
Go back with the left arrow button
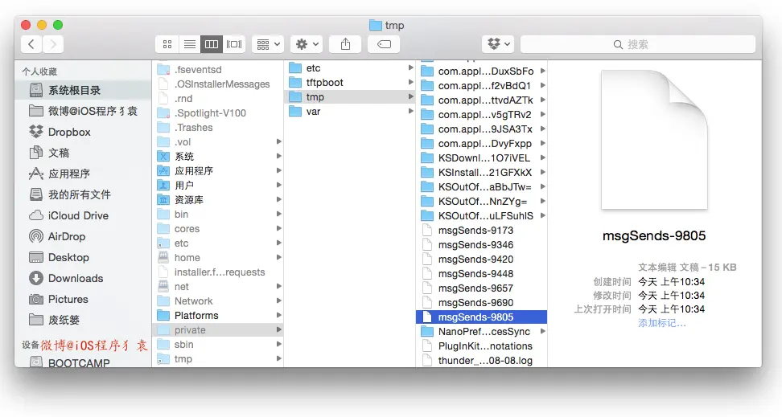point(31,44)
